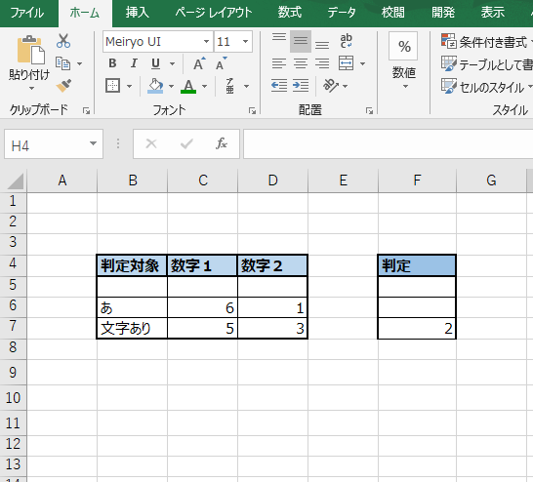The height and width of the screenshot is (482, 533).
Task: Switch to the 校閲 tab
Action: [x=393, y=13]
